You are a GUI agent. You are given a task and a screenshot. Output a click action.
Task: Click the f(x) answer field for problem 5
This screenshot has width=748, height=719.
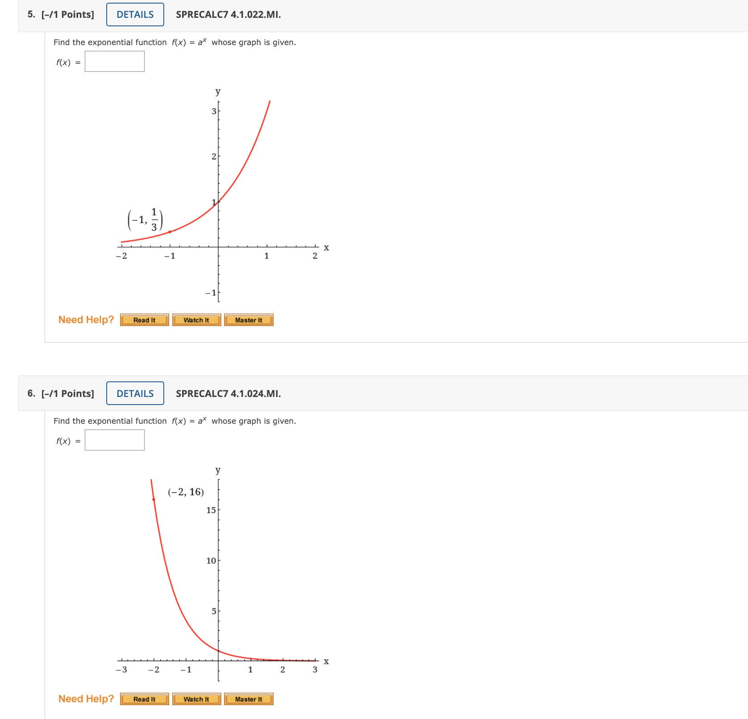coord(114,61)
